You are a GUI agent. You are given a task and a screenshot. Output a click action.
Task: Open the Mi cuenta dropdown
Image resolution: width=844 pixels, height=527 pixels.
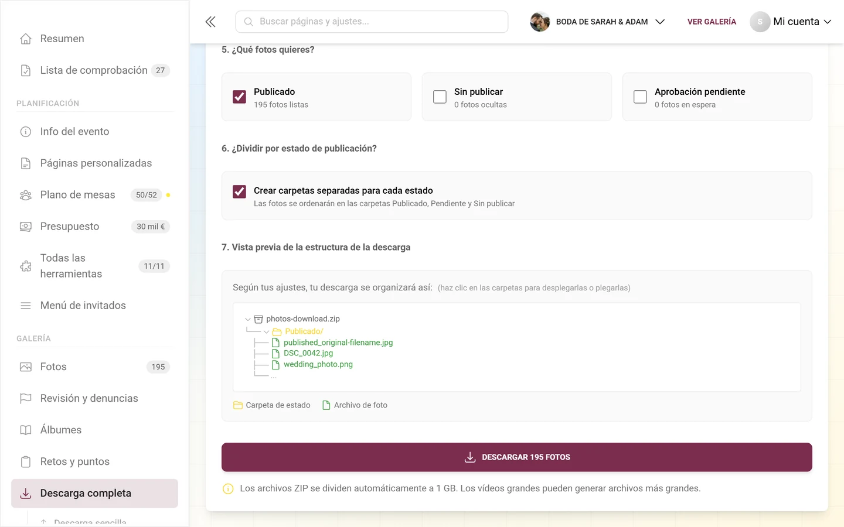tap(791, 22)
